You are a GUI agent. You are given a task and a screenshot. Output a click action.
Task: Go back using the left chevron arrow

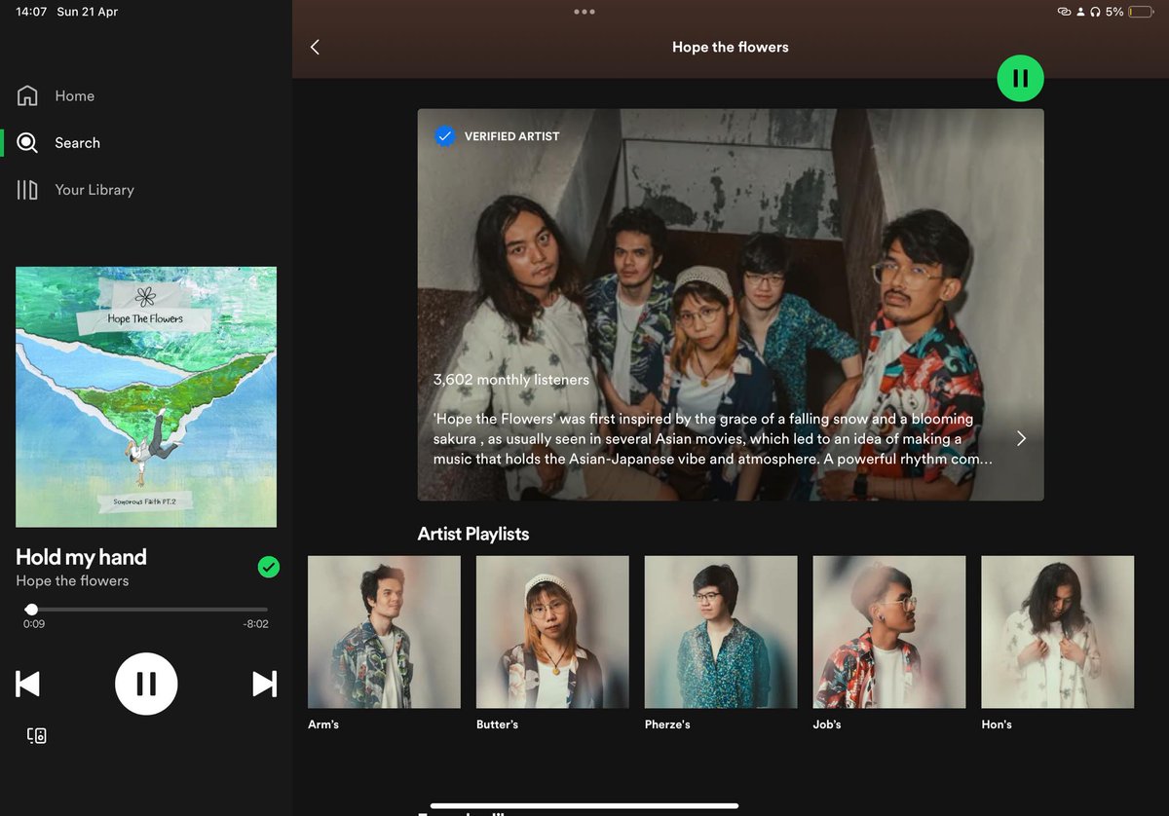click(x=315, y=47)
